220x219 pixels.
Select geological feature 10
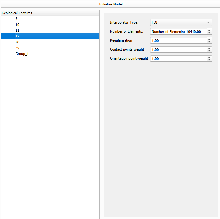point(50,25)
